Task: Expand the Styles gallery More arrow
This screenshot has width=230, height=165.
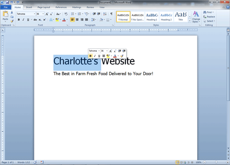Action: [190, 21]
